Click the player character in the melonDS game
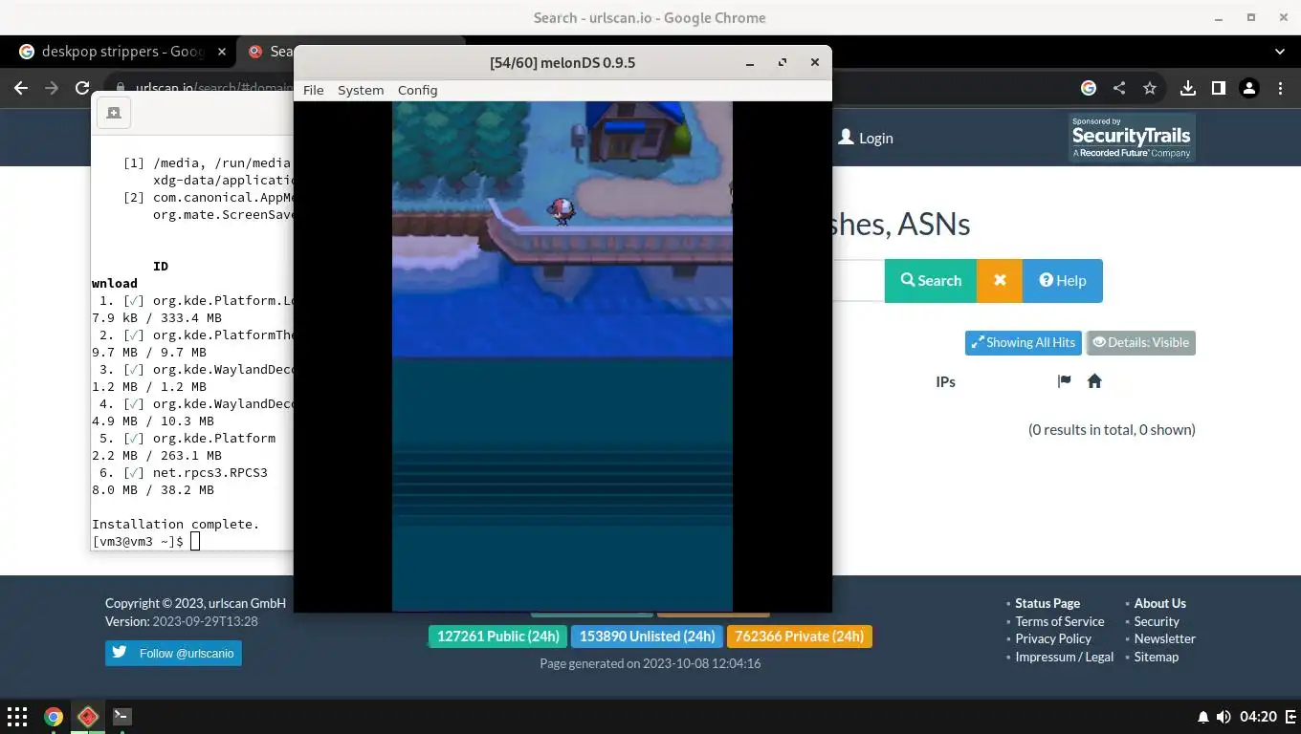 [x=562, y=211]
